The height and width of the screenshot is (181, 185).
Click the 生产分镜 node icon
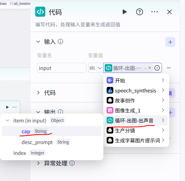110,130
